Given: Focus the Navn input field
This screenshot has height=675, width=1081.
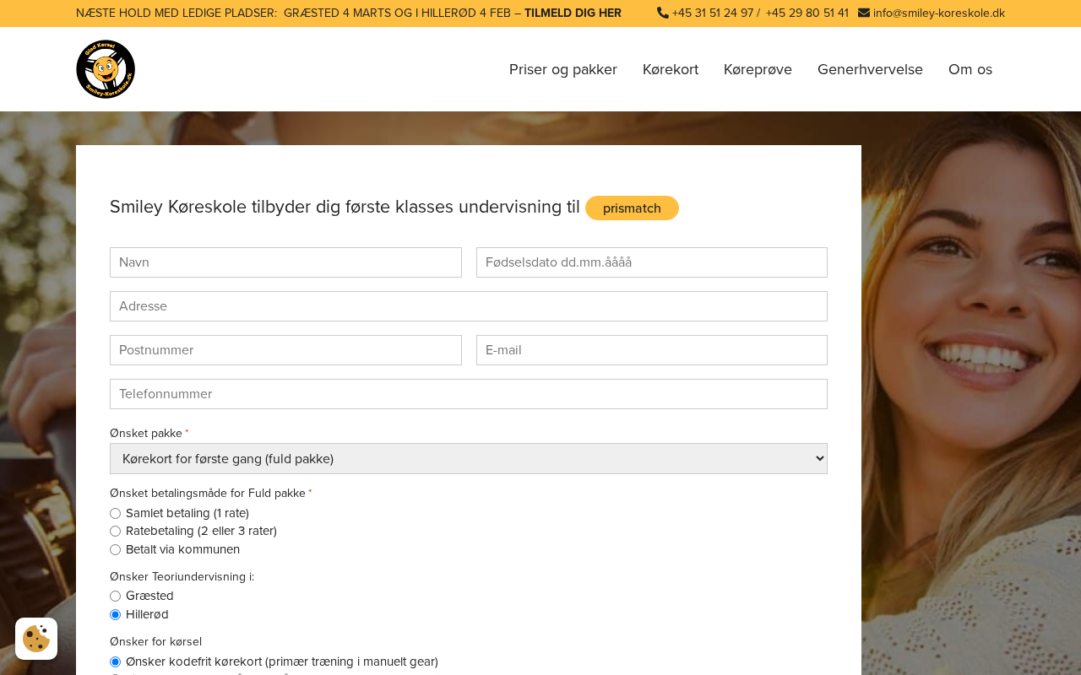Looking at the screenshot, I should tap(285, 262).
